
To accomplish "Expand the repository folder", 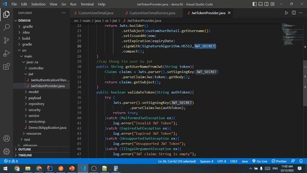I will pos(36,104).
